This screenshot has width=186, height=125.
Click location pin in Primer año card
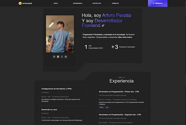114,100
